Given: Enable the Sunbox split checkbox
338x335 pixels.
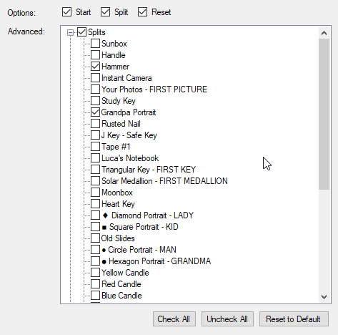Looking at the screenshot, I should pyautogui.click(x=95, y=44).
